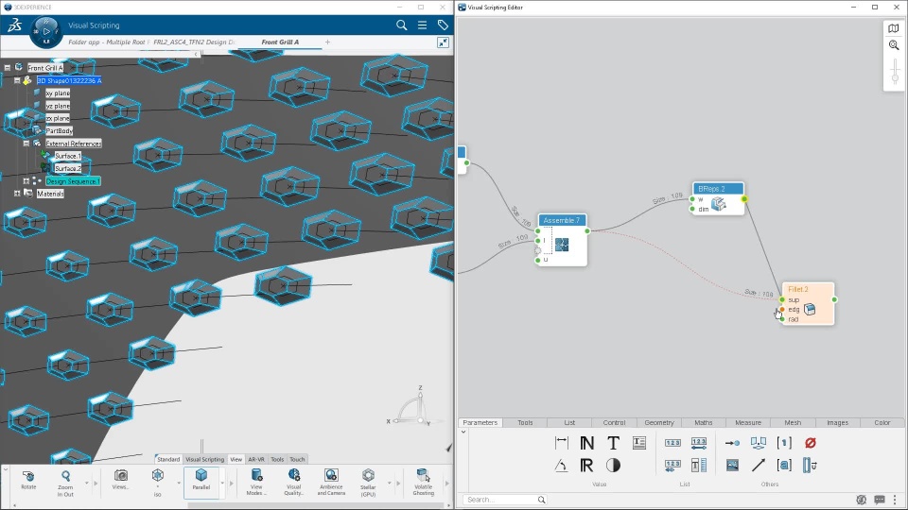Image resolution: width=908 pixels, height=510 pixels.
Task: Open the search in the 3DEXPERIENCE top bar
Action: click(401, 25)
